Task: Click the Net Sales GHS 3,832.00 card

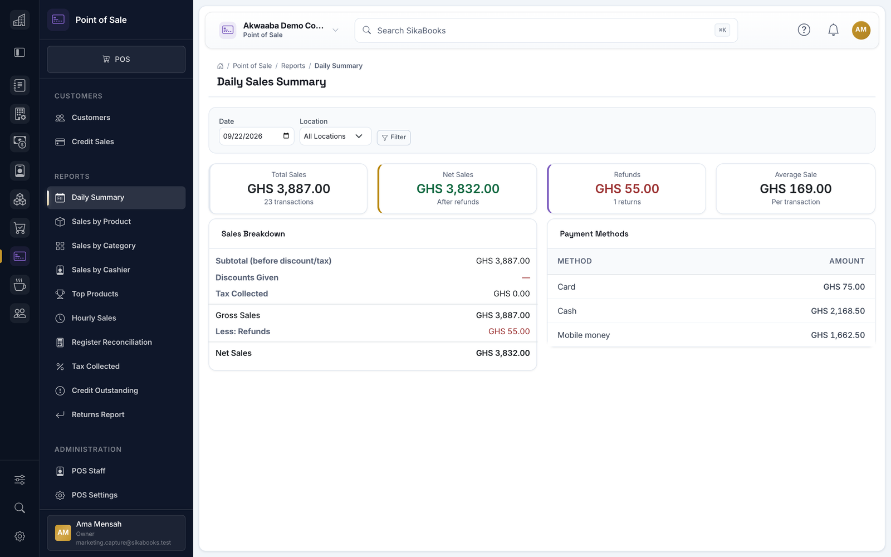Action: pos(457,189)
